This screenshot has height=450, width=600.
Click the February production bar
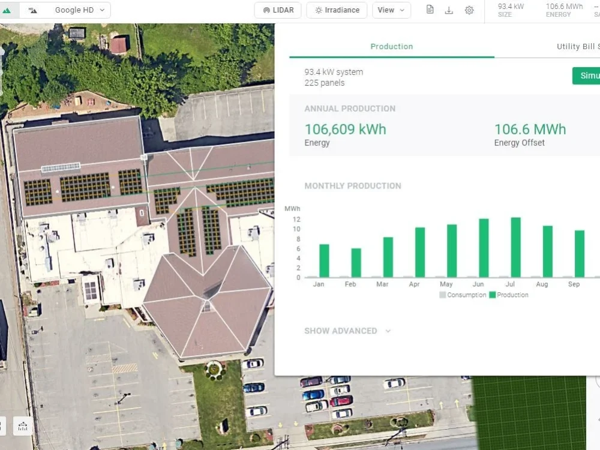pyautogui.click(x=356, y=263)
